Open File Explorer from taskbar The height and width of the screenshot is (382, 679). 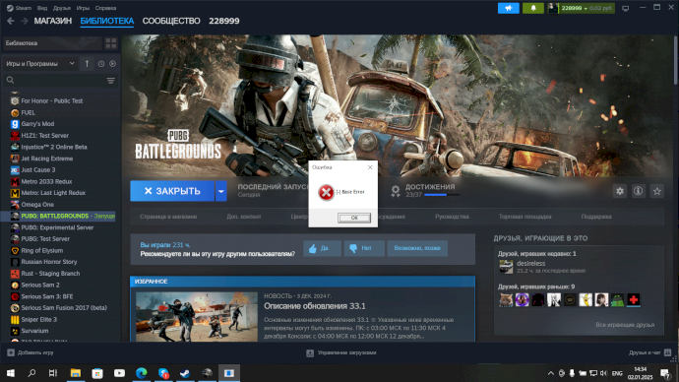pyautogui.click(x=76, y=373)
